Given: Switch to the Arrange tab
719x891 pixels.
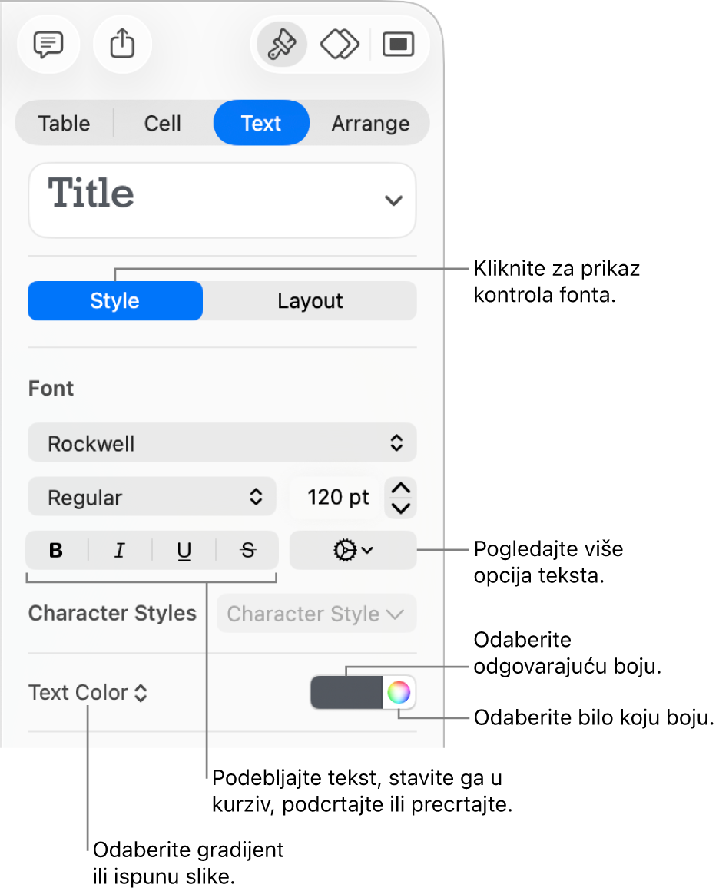Looking at the screenshot, I should pos(370,124).
